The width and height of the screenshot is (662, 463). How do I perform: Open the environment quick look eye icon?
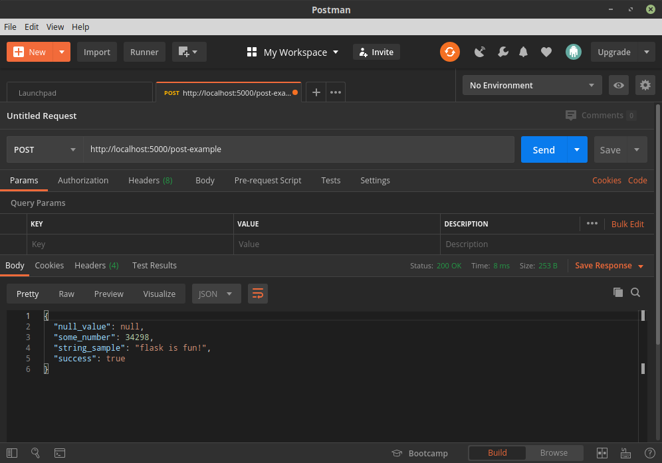coord(619,85)
